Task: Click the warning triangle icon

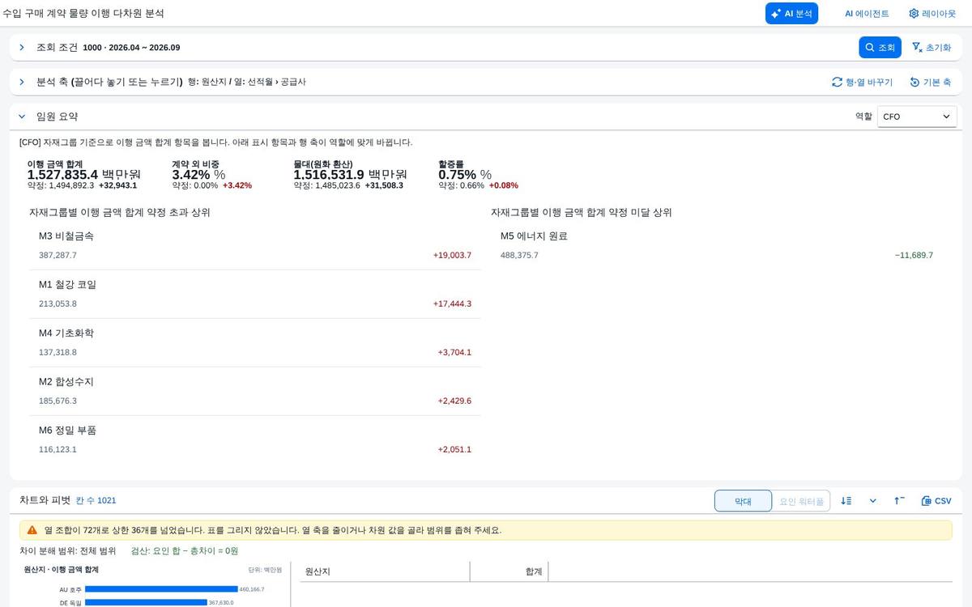Action: [x=32, y=530]
